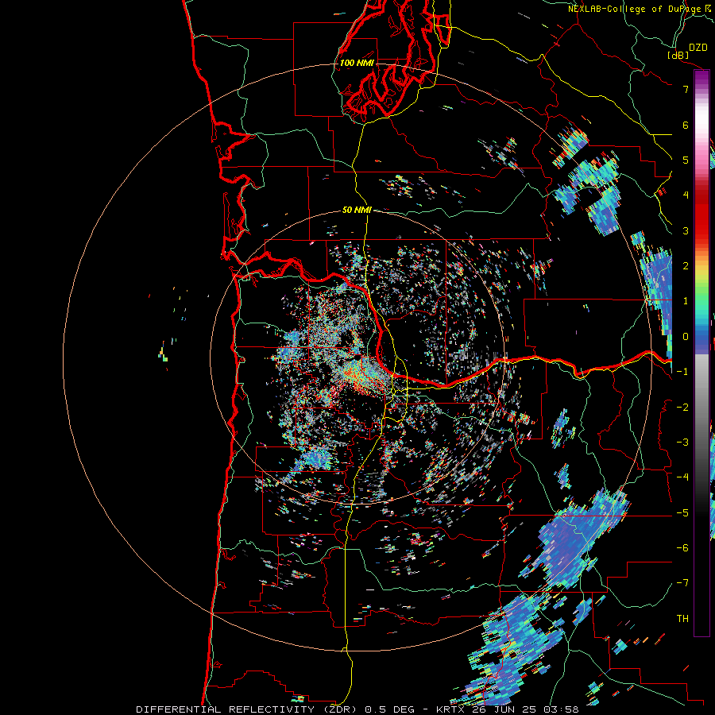This screenshot has width=715, height=715.
Task: Click the color scale value -7
Action: pyautogui.click(x=682, y=583)
